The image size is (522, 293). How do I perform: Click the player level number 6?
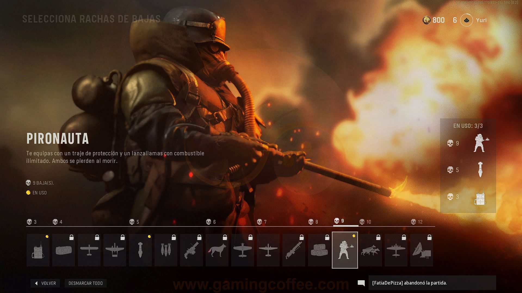point(455,20)
